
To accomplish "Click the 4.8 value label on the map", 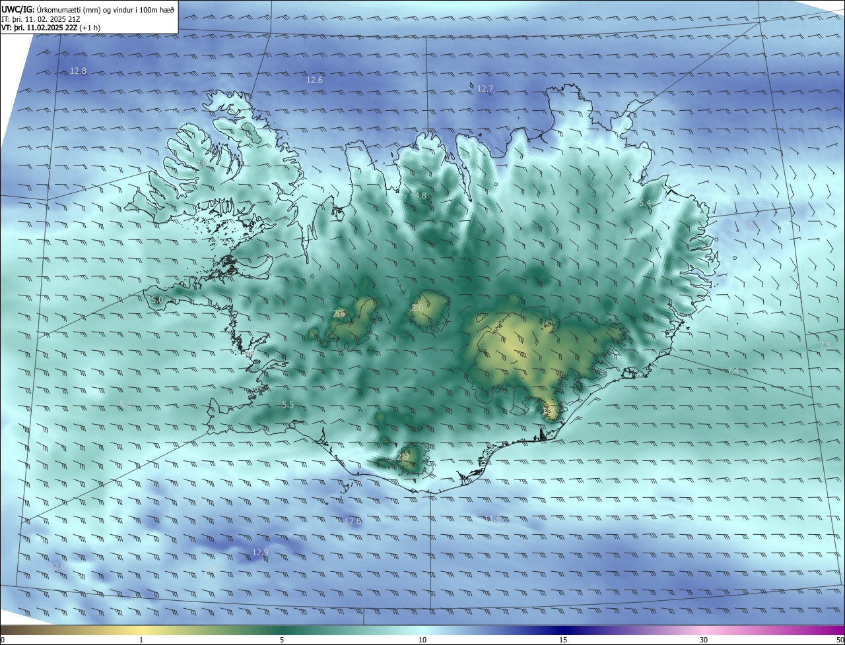I will click(x=421, y=196).
